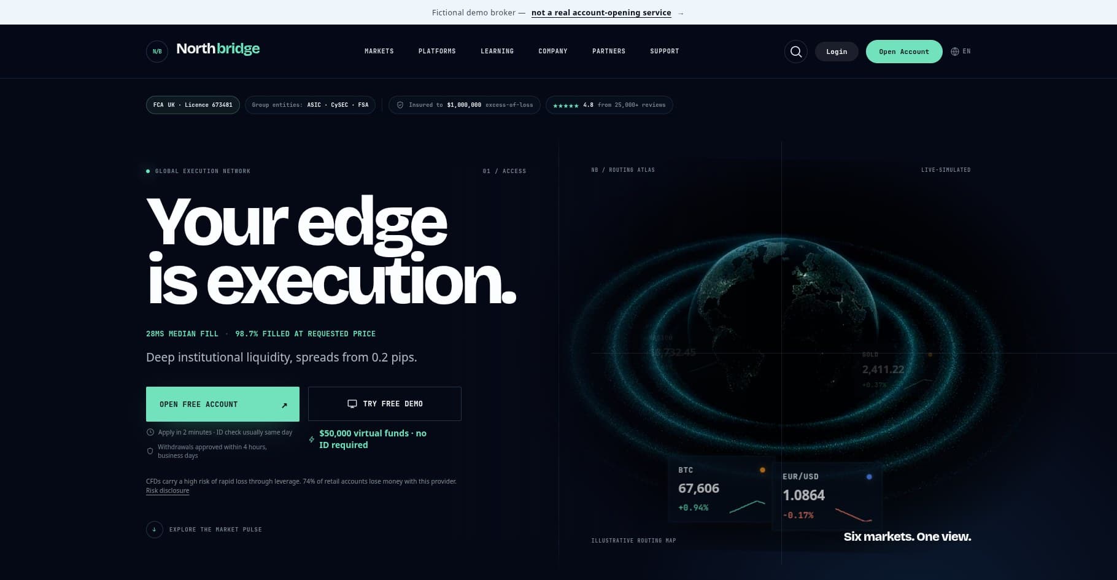Click the Group entities ASIC CySEC FSA badge
1117x580 pixels.
click(x=310, y=105)
